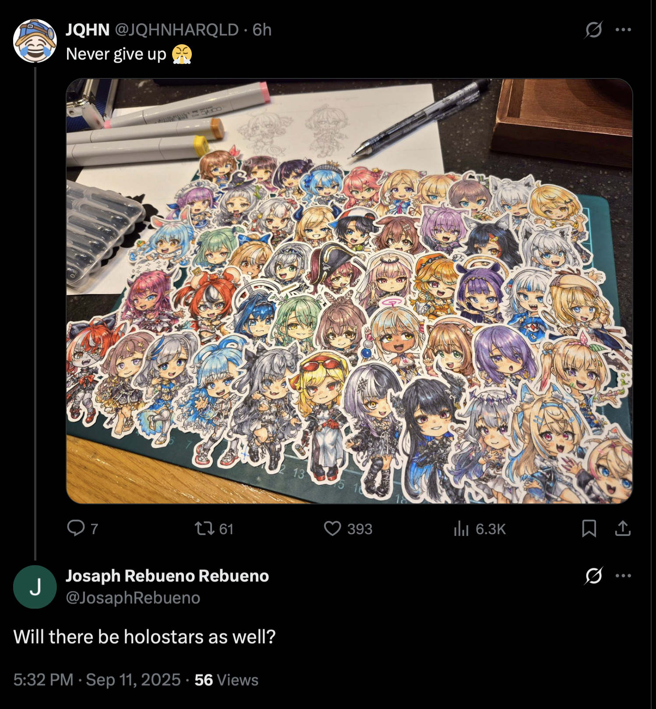Click the 56 Views count

(226, 680)
